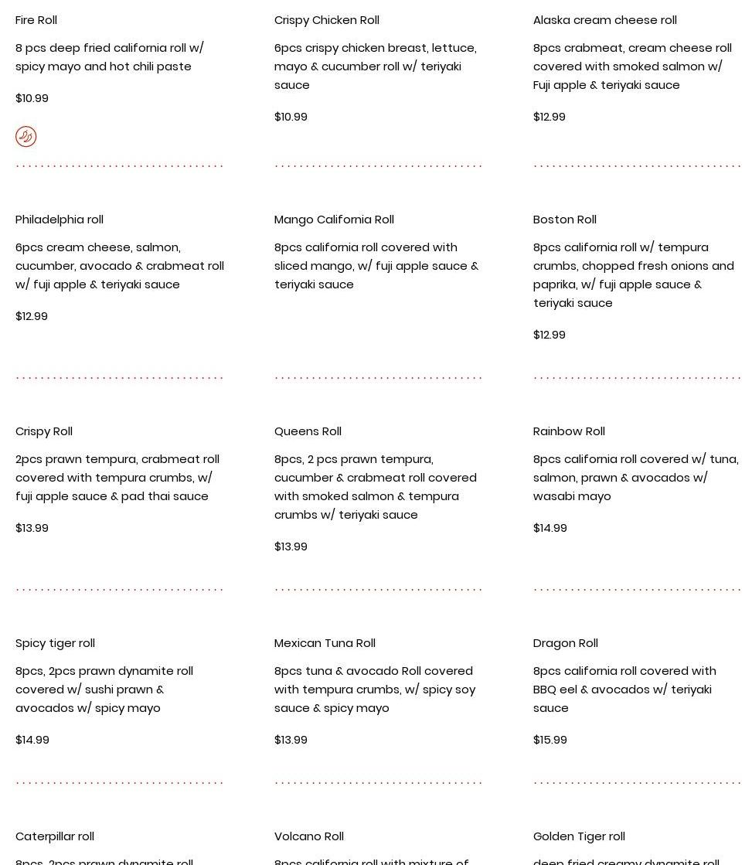The height and width of the screenshot is (865, 752).
Task: Select Philadelphia roll from the menu
Action: coord(60,220)
